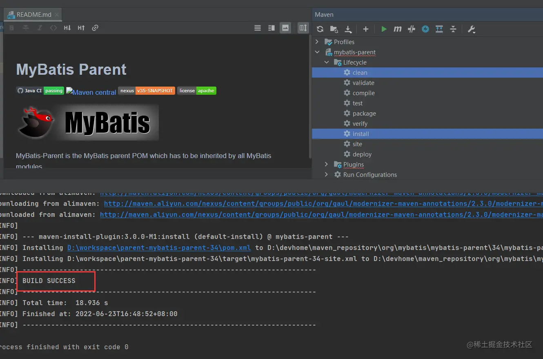Expand the Plugins node
This screenshot has width=543, height=359.
[x=327, y=164]
